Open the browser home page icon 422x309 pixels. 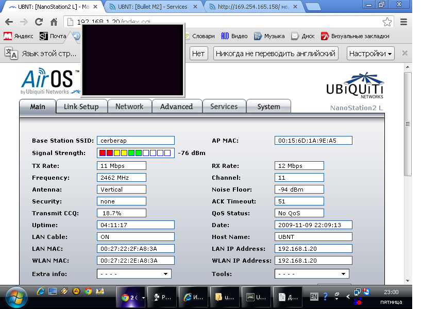tap(54, 22)
